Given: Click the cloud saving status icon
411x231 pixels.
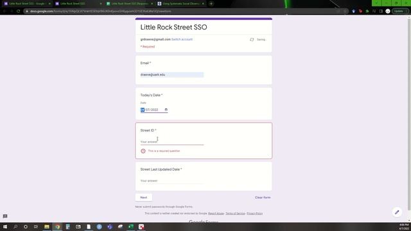Looking at the screenshot, I should 252,40.
